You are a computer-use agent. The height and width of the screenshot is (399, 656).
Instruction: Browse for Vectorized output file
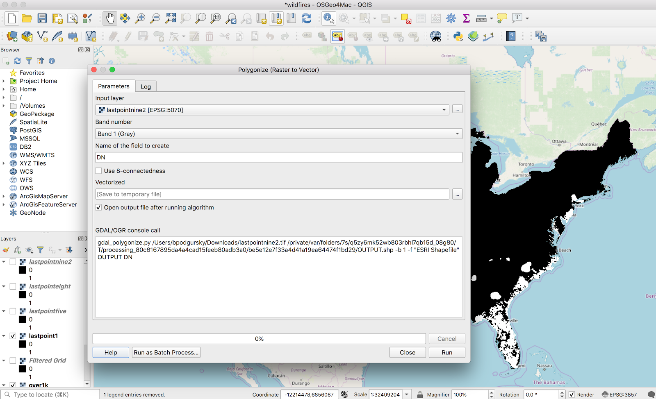pyautogui.click(x=457, y=194)
